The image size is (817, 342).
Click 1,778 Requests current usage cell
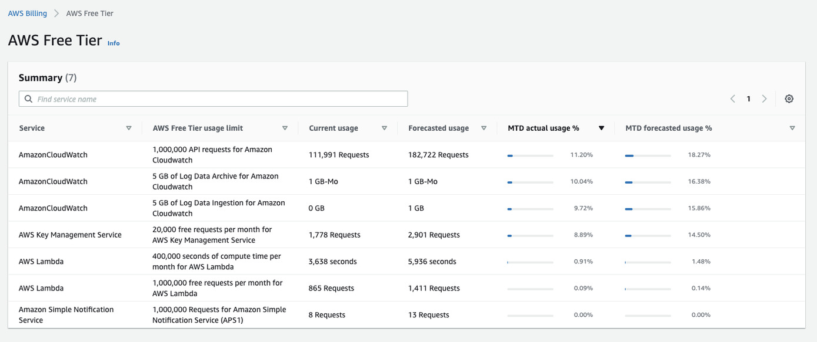click(334, 235)
